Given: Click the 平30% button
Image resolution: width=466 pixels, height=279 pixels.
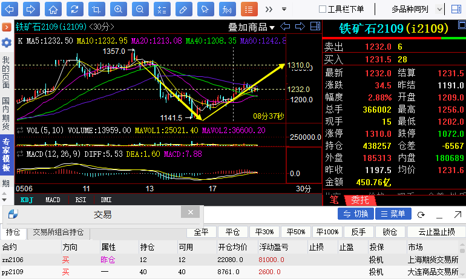Looking at the screenshot, I should 264,232.
